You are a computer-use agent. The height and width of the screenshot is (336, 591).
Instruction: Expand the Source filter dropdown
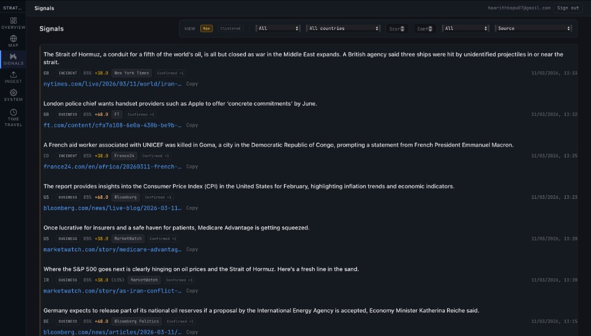click(533, 28)
